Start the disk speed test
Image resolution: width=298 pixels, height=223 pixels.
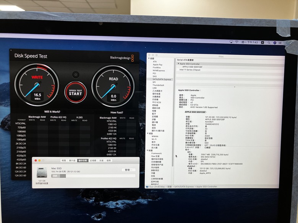[x=75, y=92]
